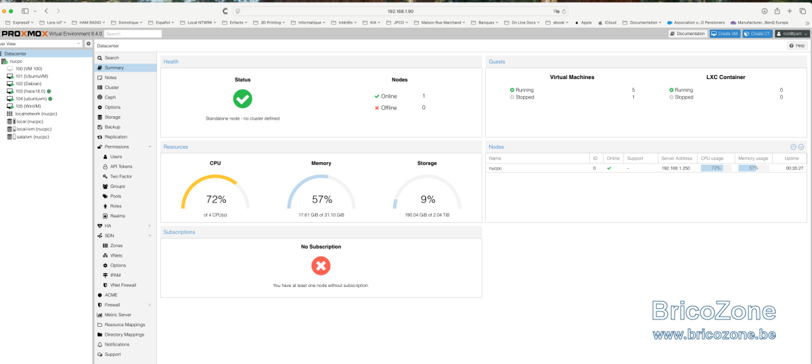Open the ACME section

pos(125,295)
